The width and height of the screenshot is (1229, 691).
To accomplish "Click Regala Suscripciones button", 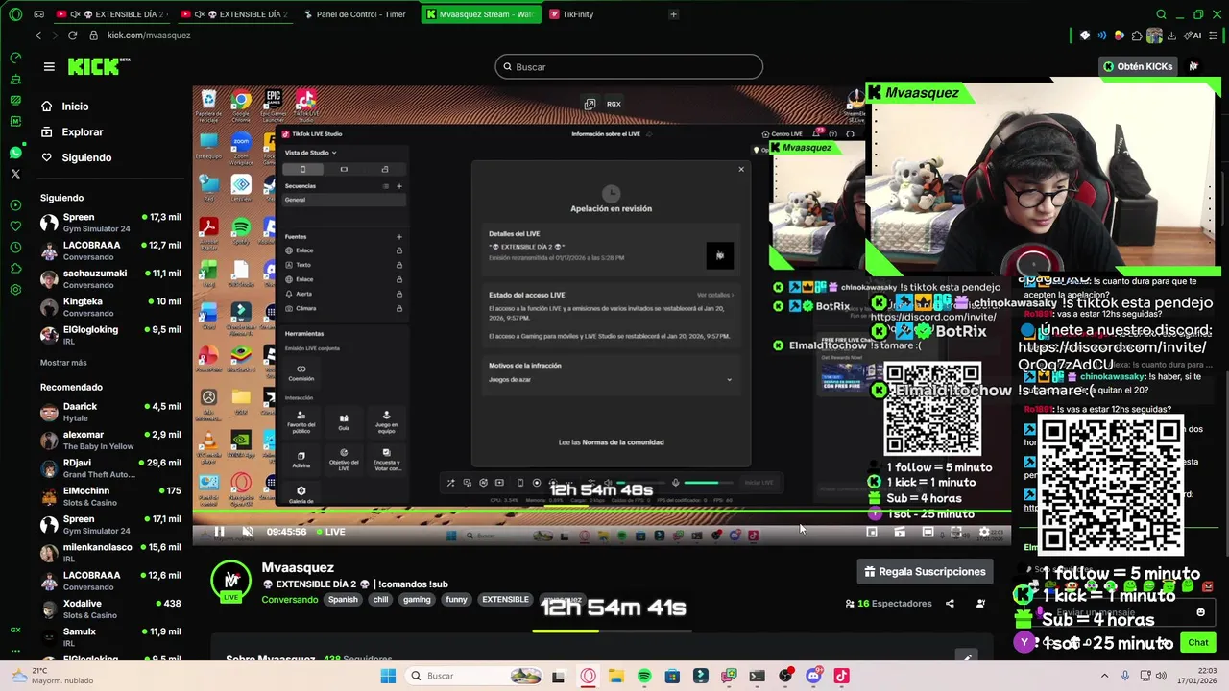I will [924, 571].
